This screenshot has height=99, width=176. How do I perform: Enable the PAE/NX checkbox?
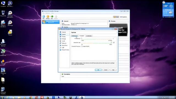(x=82, y=46)
